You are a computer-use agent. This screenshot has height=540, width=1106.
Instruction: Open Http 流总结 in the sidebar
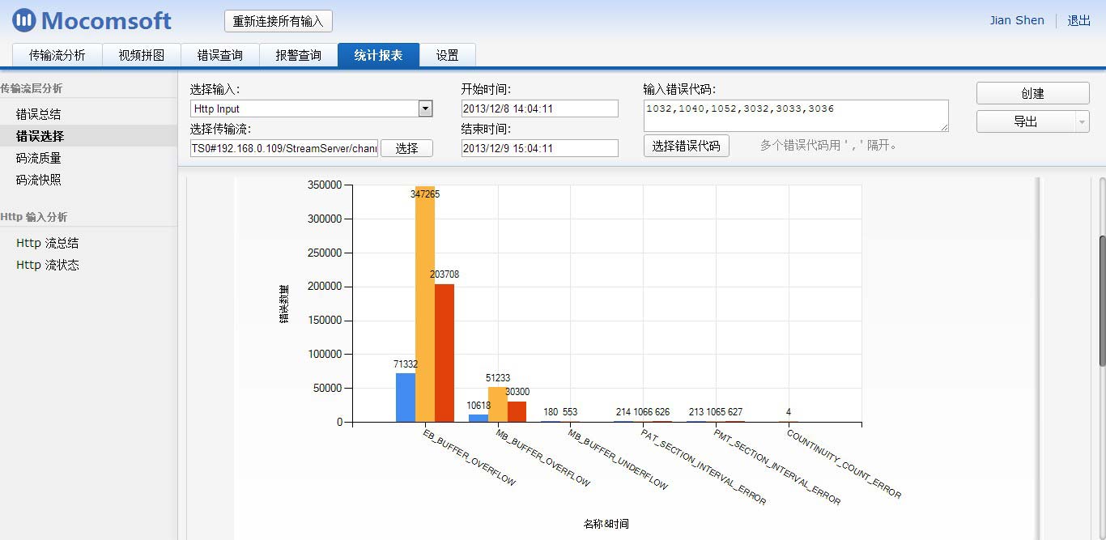click(46, 242)
